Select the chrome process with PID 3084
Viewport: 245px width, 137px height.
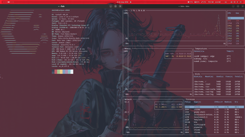point(214,132)
